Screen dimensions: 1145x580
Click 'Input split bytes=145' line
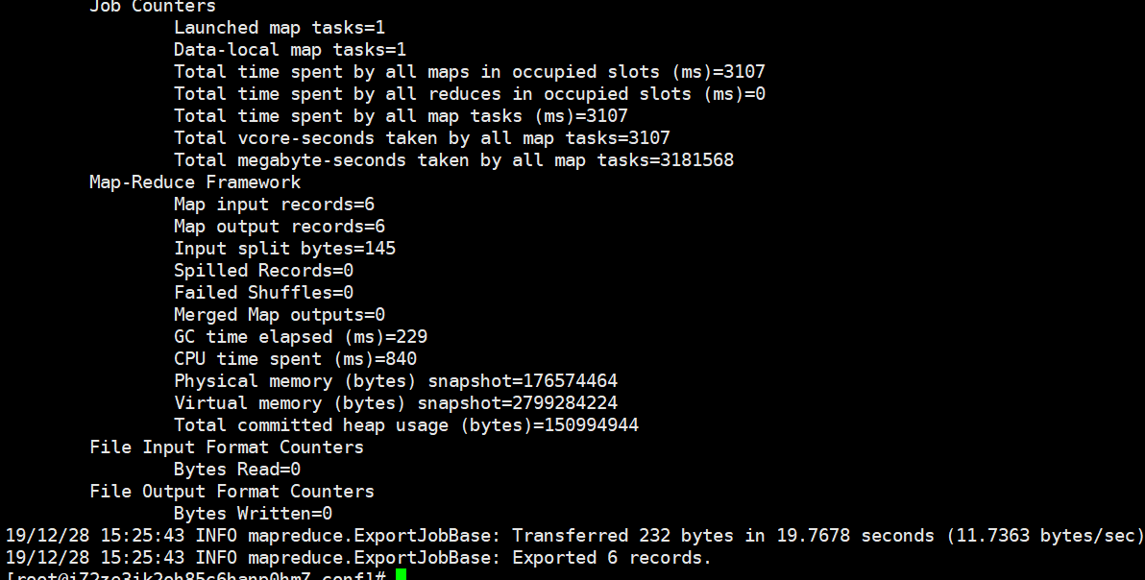pos(284,249)
